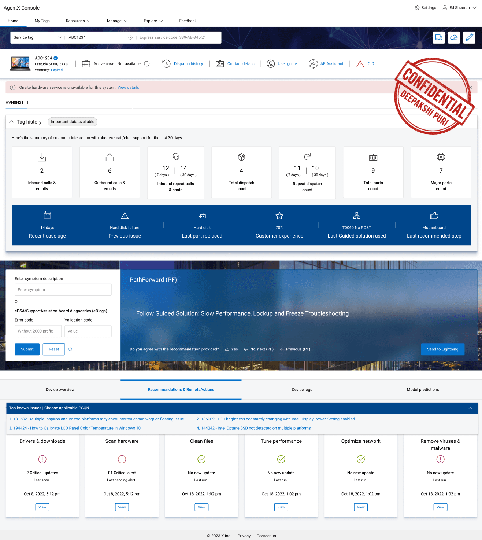
Task: Expand the Resources menu
Action: (x=78, y=21)
